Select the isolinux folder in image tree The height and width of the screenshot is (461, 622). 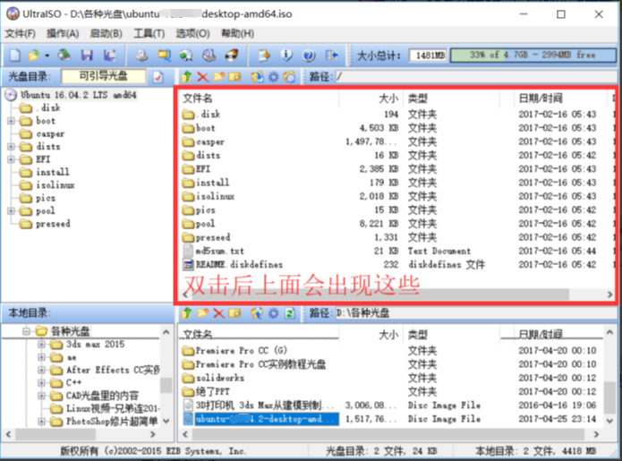[55, 185]
